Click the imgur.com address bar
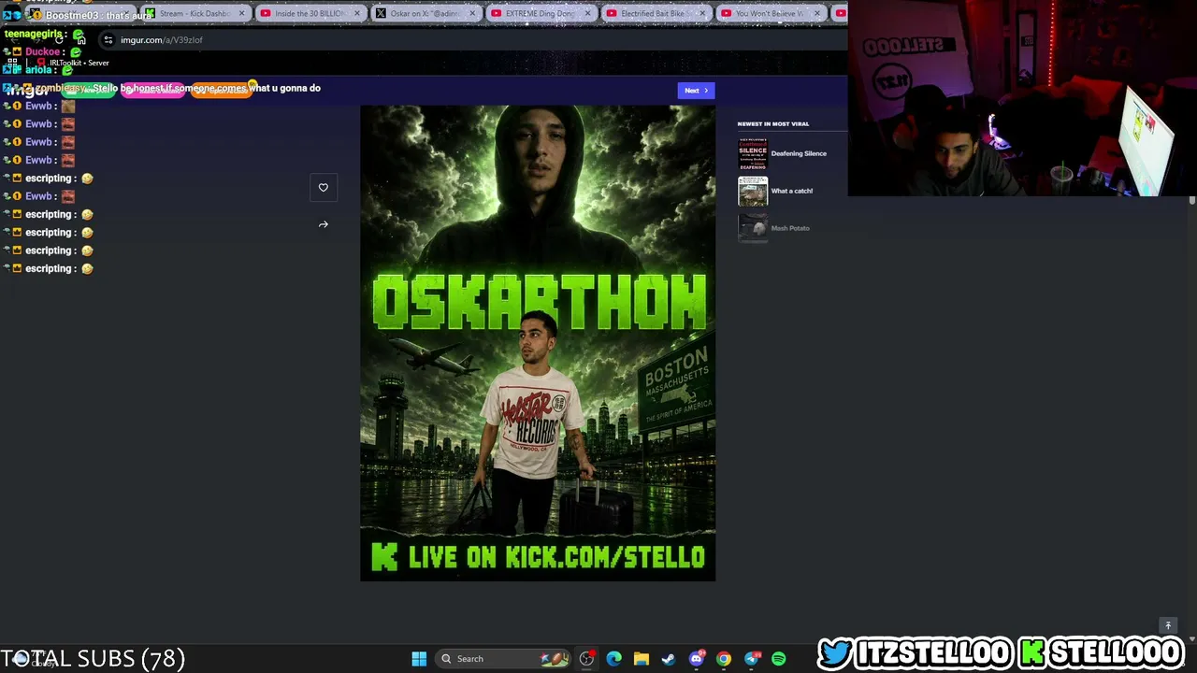Image resolution: width=1197 pixels, height=673 pixels. coord(472,40)
